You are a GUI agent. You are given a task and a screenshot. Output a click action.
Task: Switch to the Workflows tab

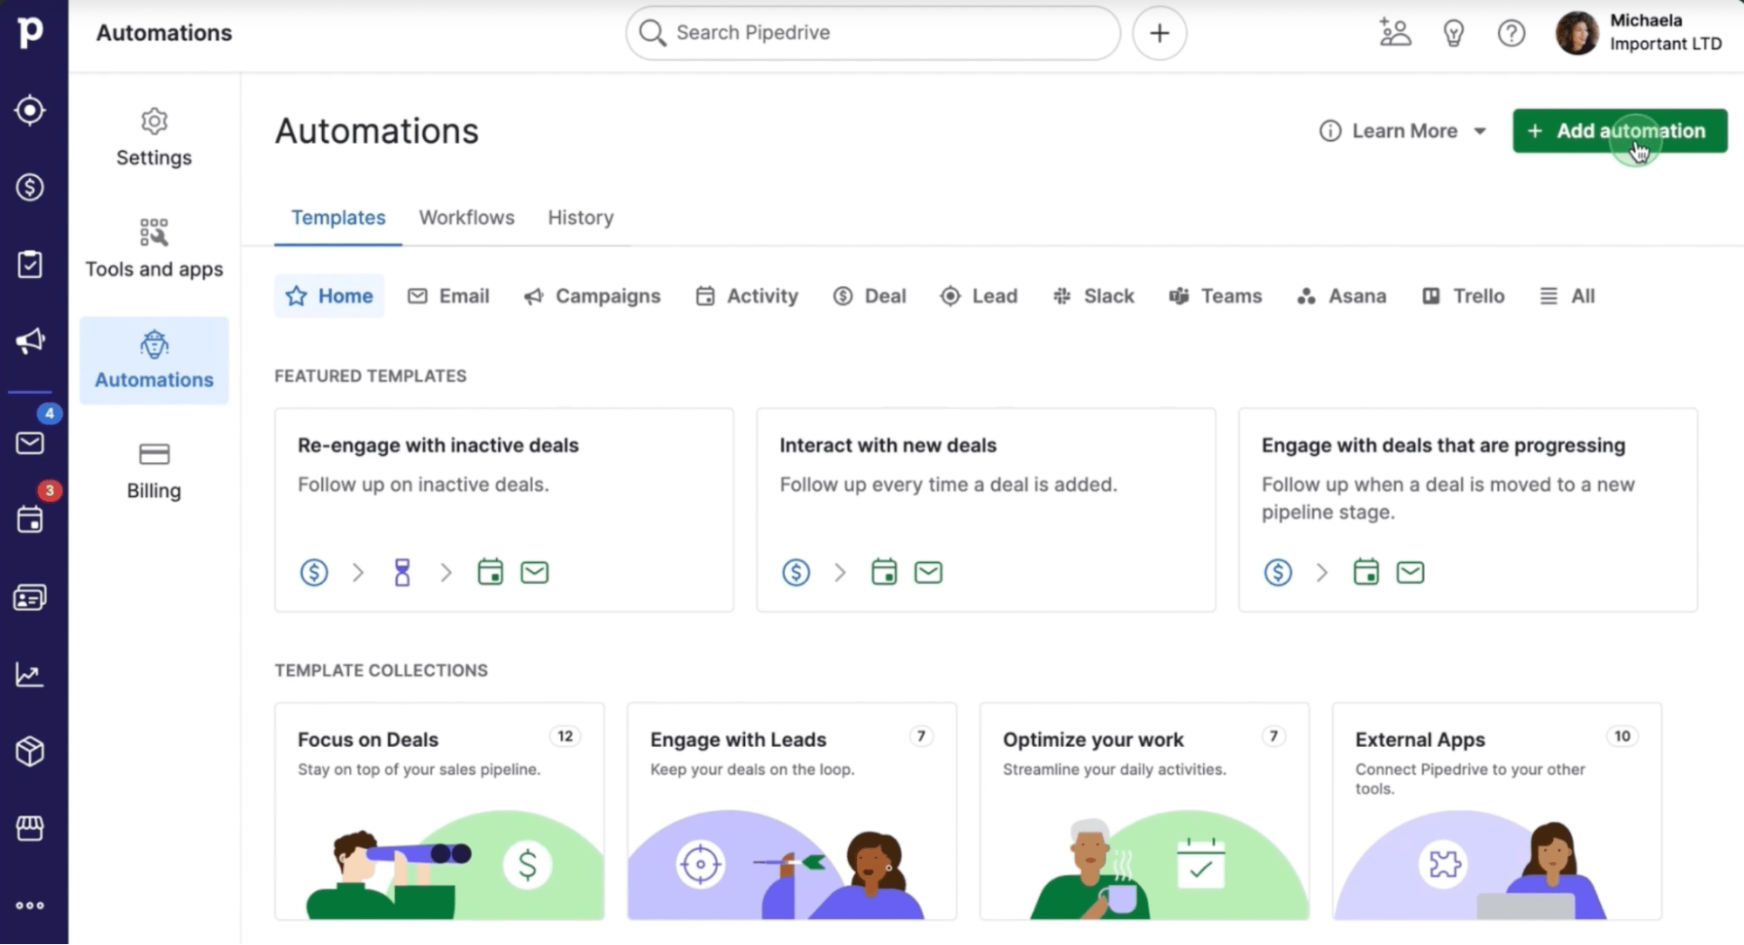click(466, 217)
